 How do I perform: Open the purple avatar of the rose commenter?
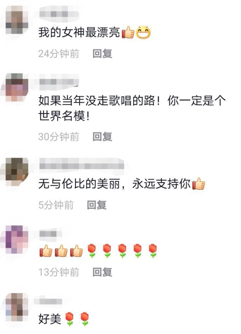[x=17, y=240]
